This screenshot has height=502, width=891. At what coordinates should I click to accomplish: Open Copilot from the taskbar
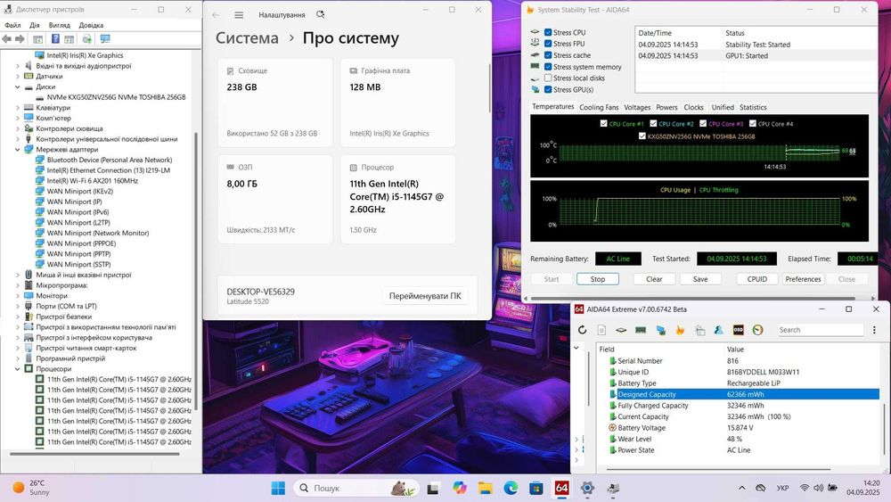(459, 488)
